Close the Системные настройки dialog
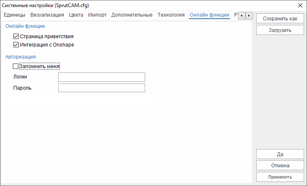The width and height of the screenshot is (307, 186). (x=300, y=5)
